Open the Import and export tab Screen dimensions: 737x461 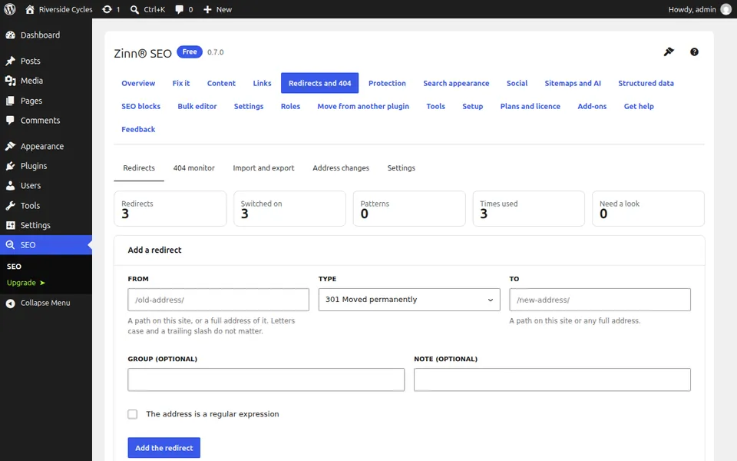click(x=263, y=168)
